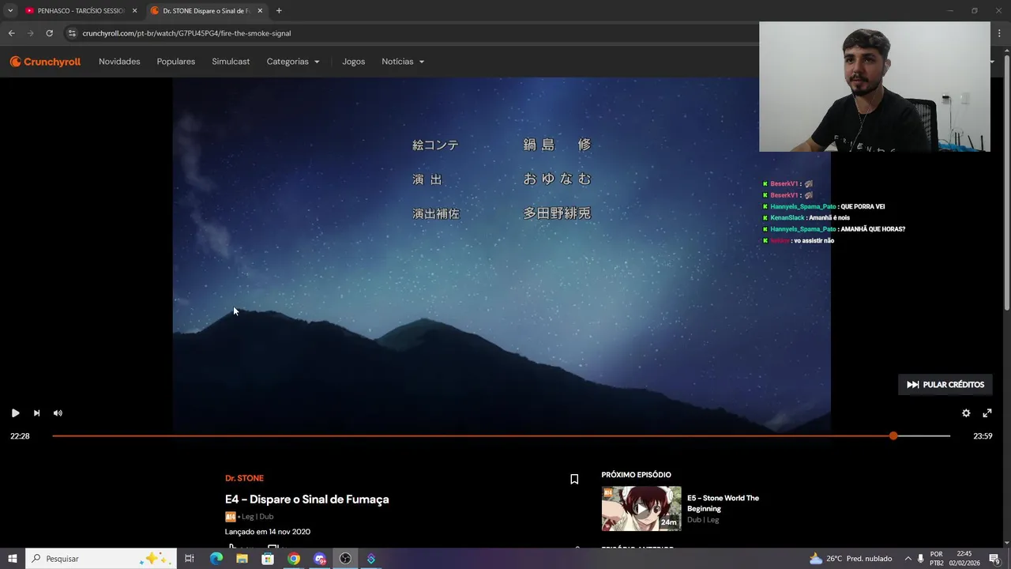The image size is (1011, 569).
Task: Show hidden system tray icons chevron
Action: click(908, 559)
